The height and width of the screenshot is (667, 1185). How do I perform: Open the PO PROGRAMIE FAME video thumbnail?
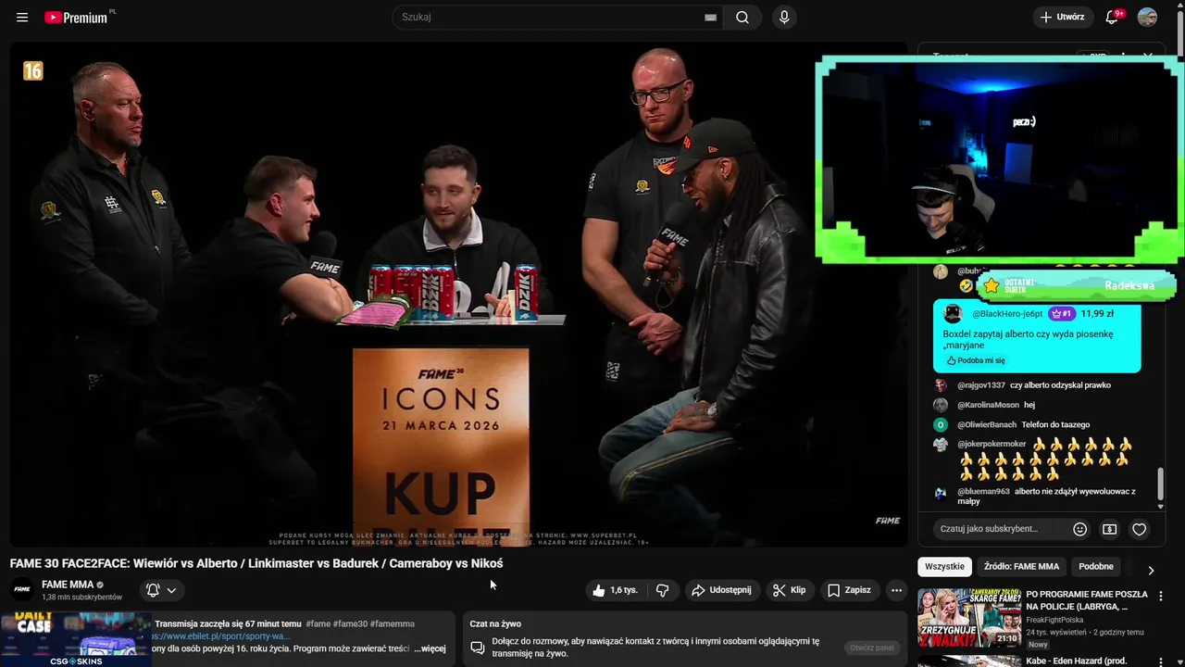968,617
